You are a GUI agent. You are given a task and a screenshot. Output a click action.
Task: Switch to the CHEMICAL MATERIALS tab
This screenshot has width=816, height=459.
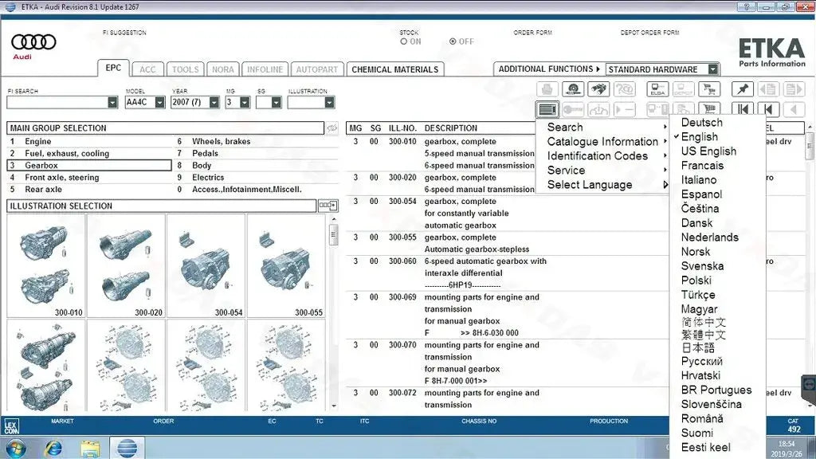point(394,69)
